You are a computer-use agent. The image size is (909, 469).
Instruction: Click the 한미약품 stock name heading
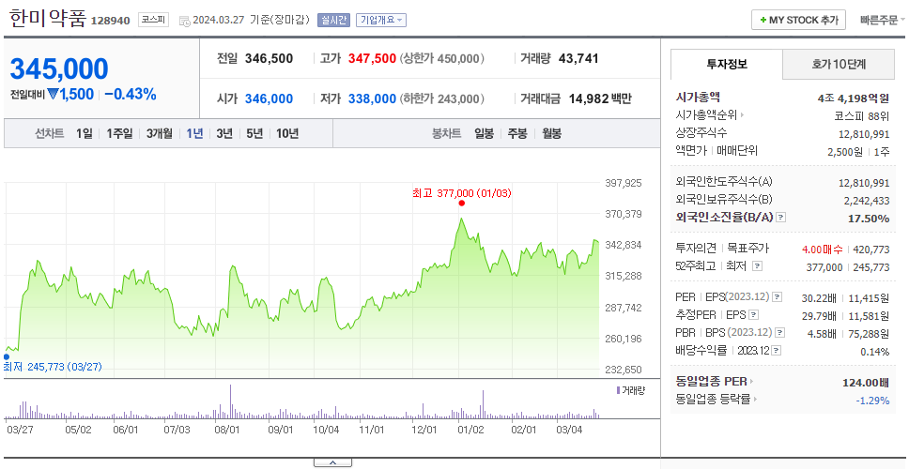(x=48, y=18)
